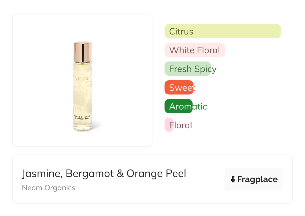
Task: Click the rose-gold cap of the perfume bottle
Action: (x=82, y=51)
